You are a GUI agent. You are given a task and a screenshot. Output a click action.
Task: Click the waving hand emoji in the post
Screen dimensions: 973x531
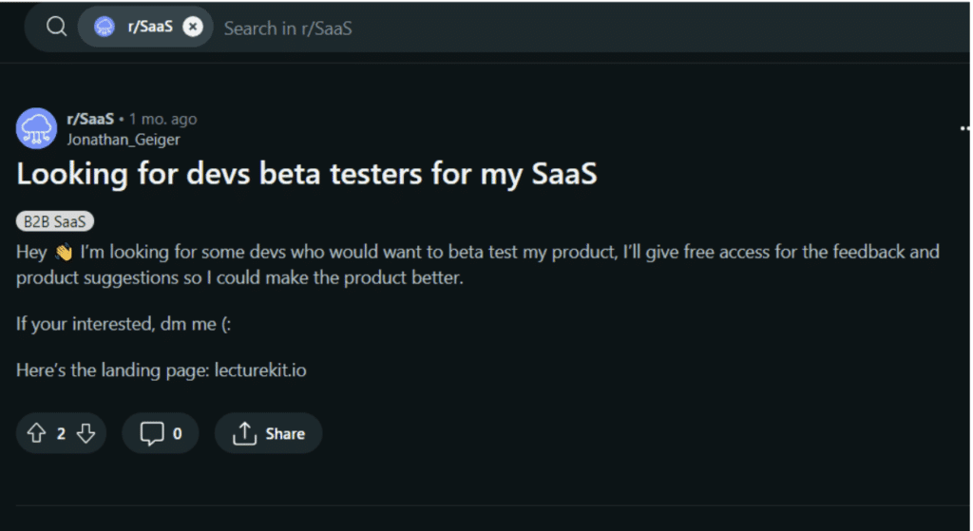pyautogui.click(x=63, y=253)
